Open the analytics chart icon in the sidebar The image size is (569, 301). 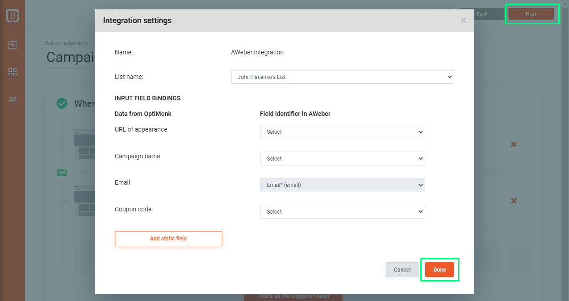coord(12,45)
